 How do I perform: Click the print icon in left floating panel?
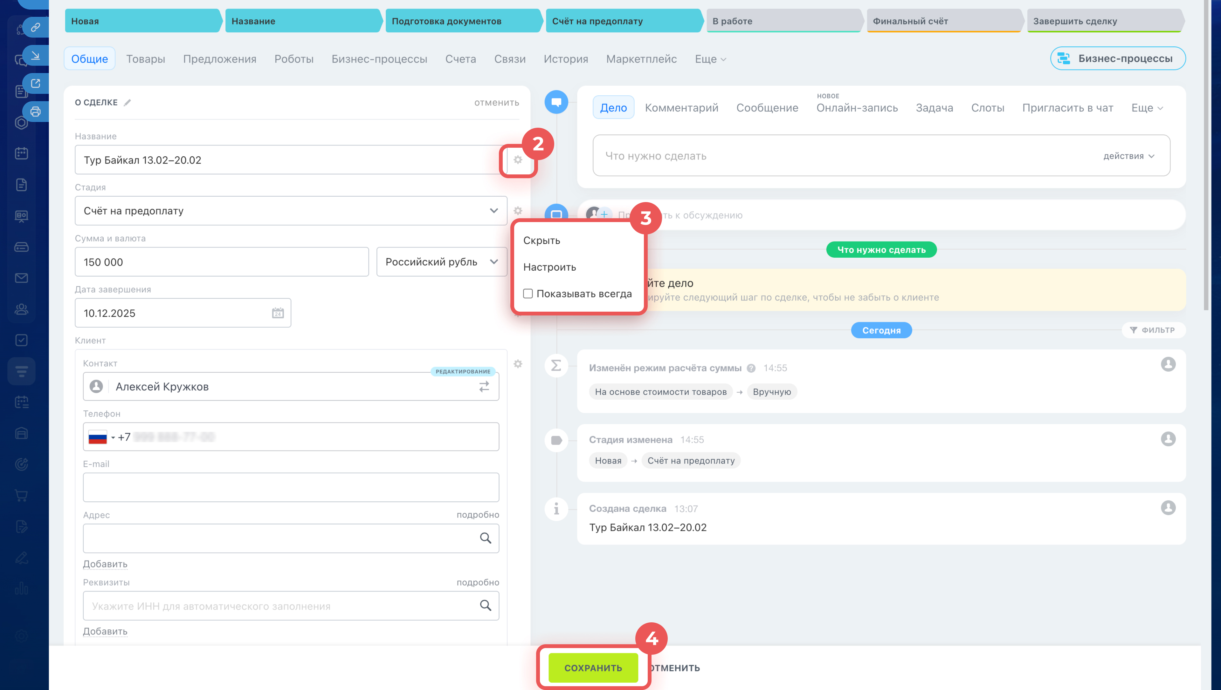point(36,112)
